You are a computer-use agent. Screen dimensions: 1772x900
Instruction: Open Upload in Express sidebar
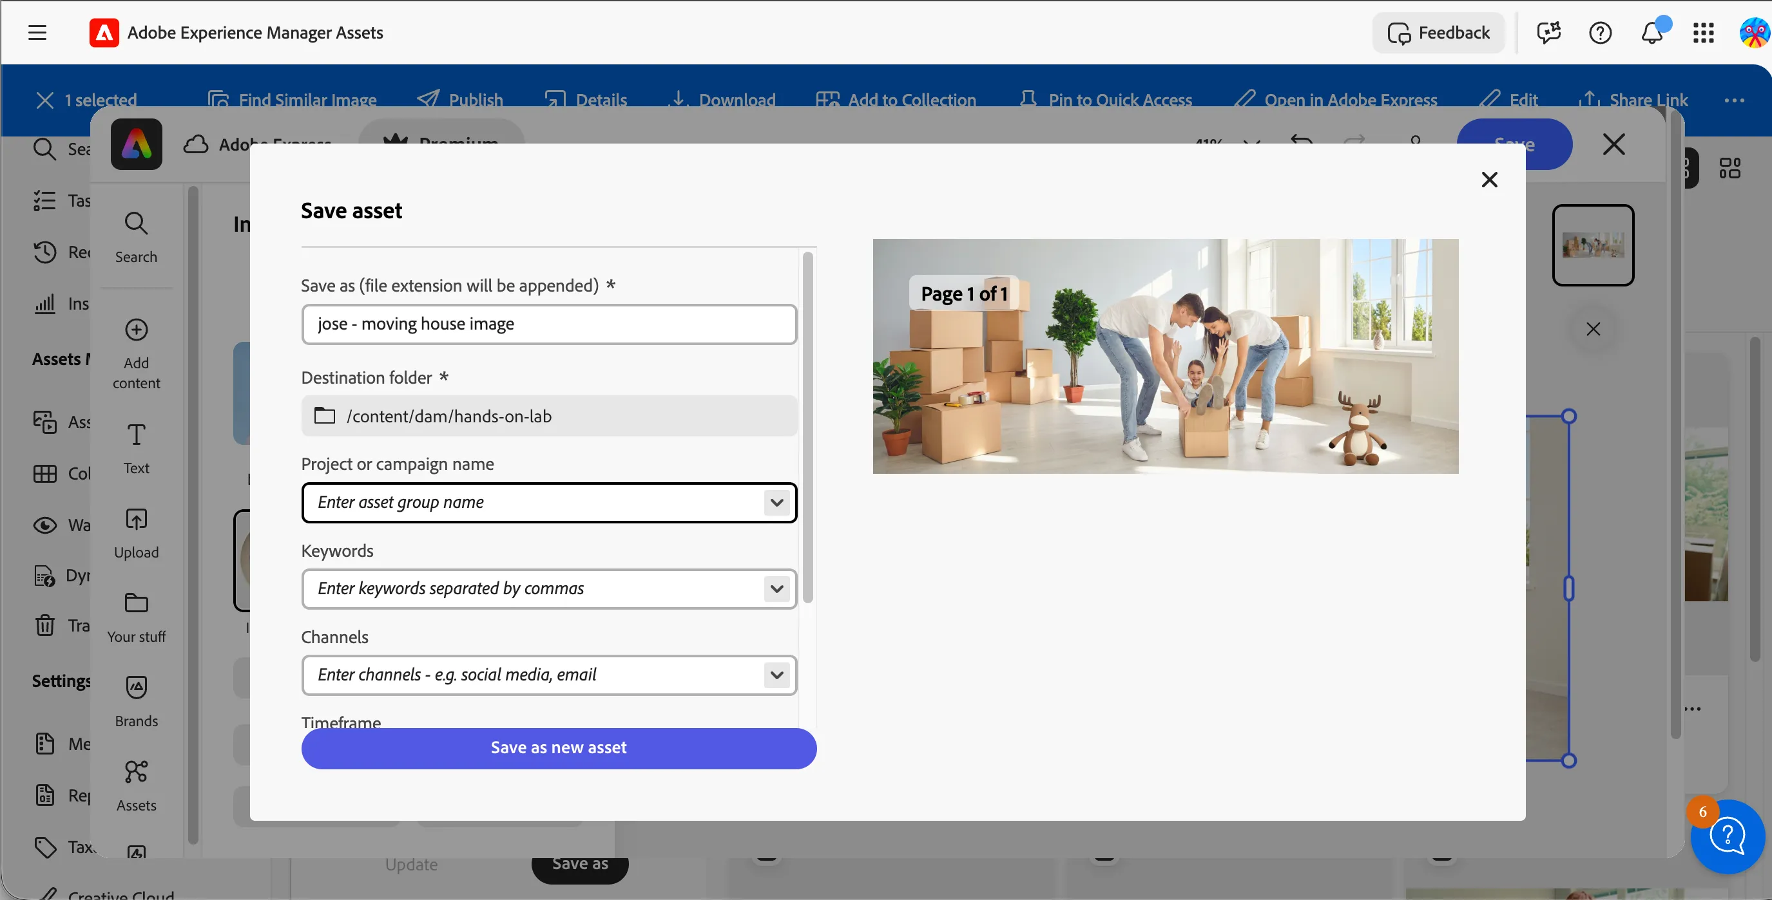click(136, 534)
